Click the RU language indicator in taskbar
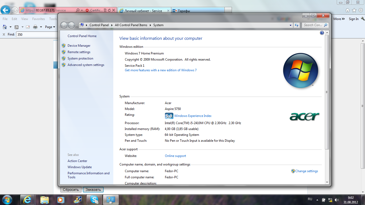 (x=310, y=199)
